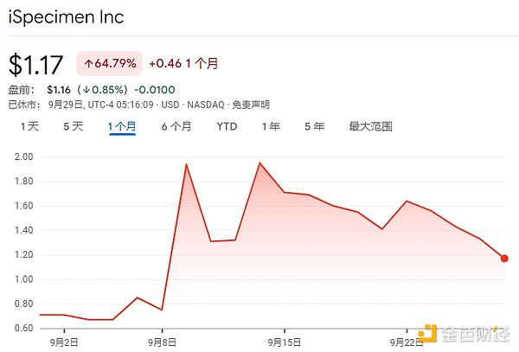Click the red endpoint dot on chart
The height and width of the screenshot is (352, 519).
tap(504, 258)
